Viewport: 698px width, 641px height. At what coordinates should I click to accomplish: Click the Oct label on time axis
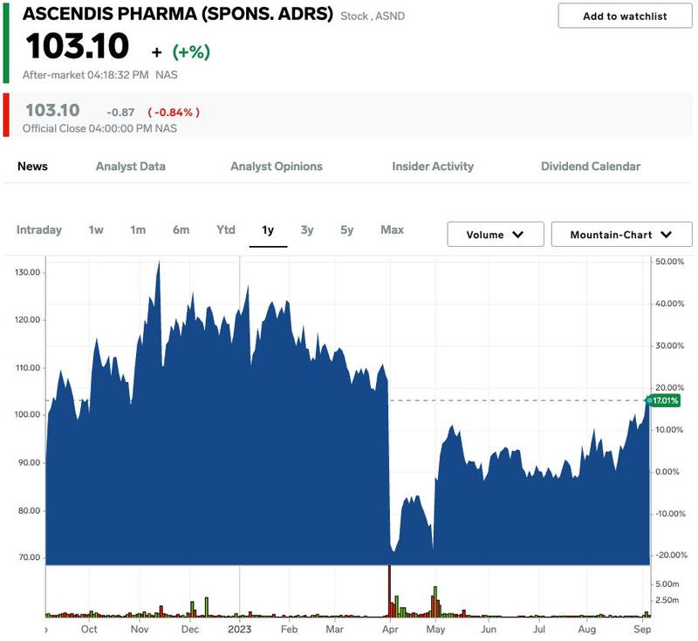[89, 630]
